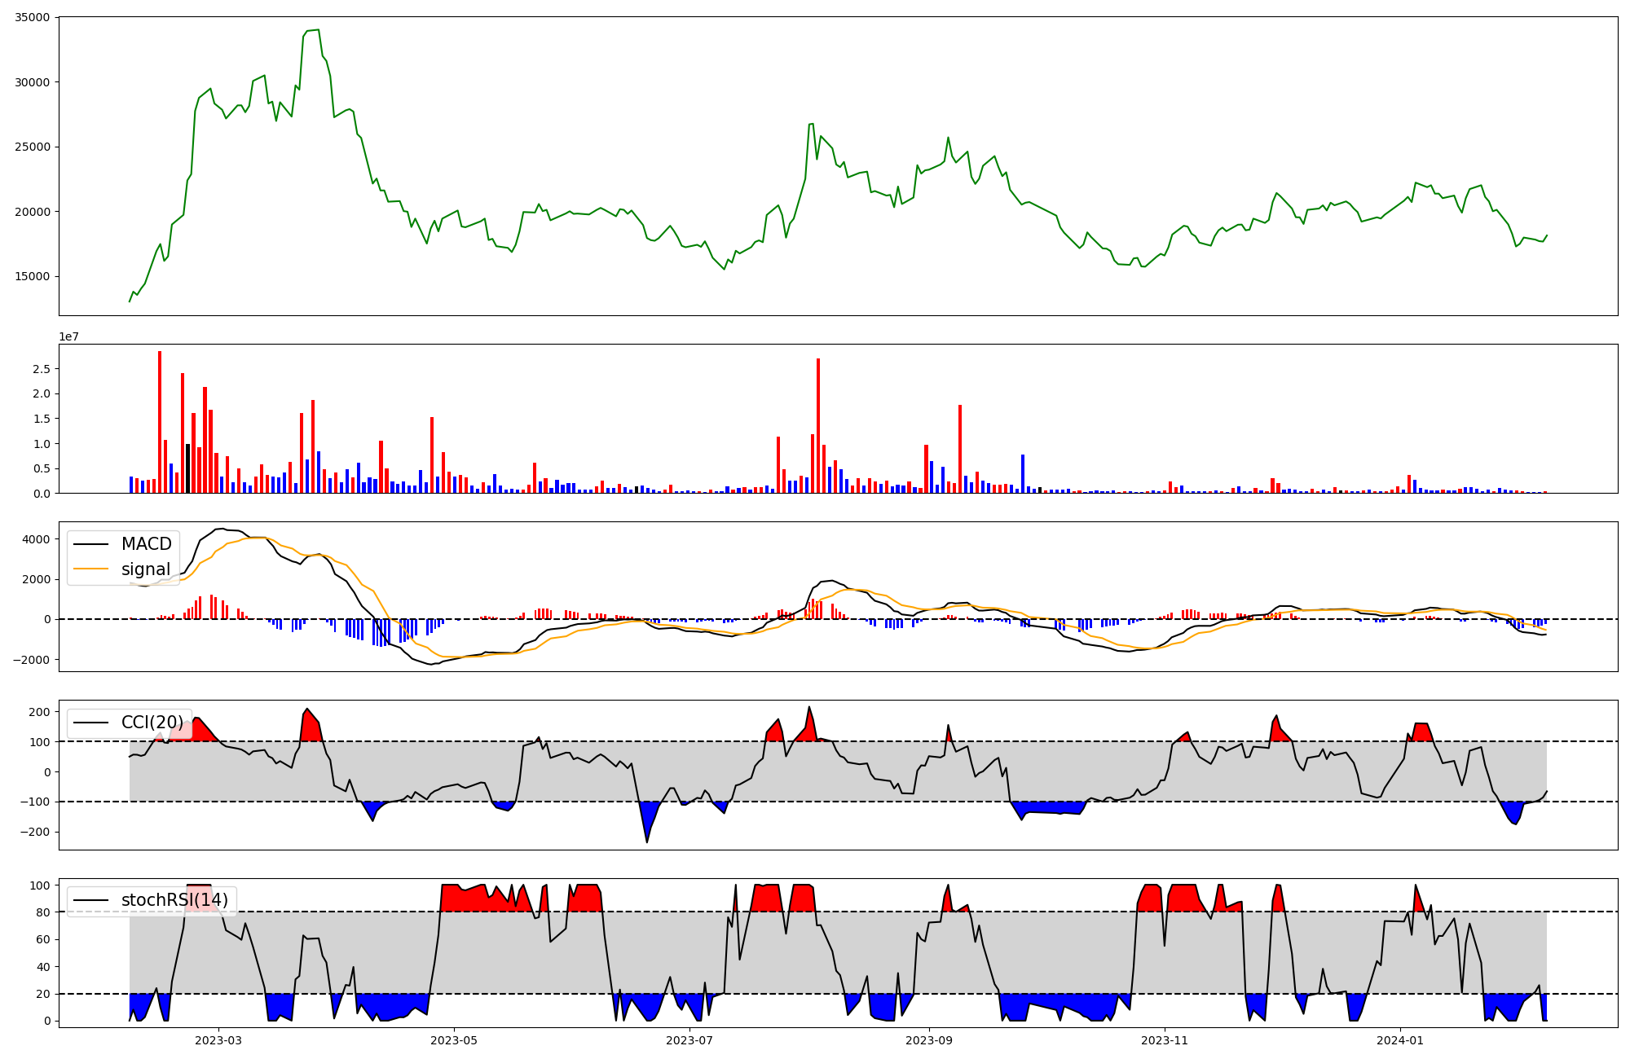The height and width of the screenshot is (1059, 1630).
Task: Click the 2.5 tick on the volume axis
Action: (41, 369)
